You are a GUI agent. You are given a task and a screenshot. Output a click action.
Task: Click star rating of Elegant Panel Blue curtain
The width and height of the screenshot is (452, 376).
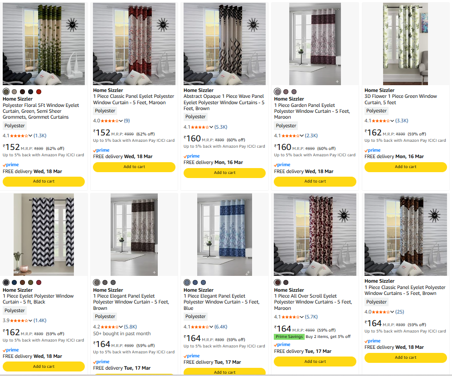click(199, 327)
